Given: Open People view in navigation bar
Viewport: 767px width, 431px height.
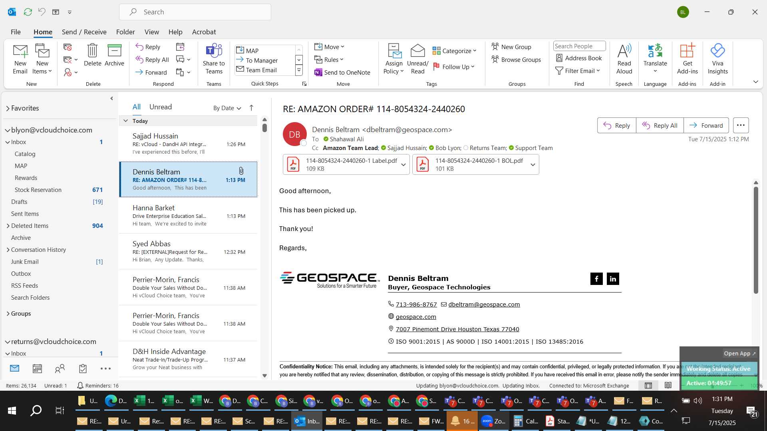Looking at the screenshot, I should click(x=60, y=368).
